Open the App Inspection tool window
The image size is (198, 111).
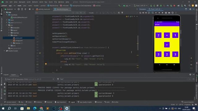(60, 102)
